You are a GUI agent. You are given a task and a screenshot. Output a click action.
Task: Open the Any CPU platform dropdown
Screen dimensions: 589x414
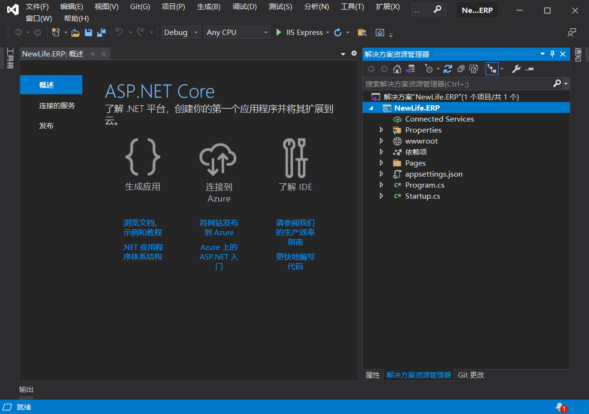pos(237,33)
